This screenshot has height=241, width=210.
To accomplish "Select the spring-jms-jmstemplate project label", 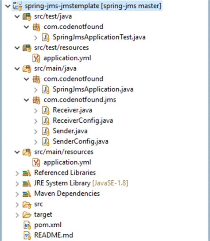I will point(93,6).
